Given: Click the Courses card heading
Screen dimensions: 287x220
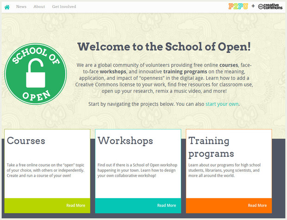Looking at the screenshot, I should pyautogui.click(x=26, y=141).
